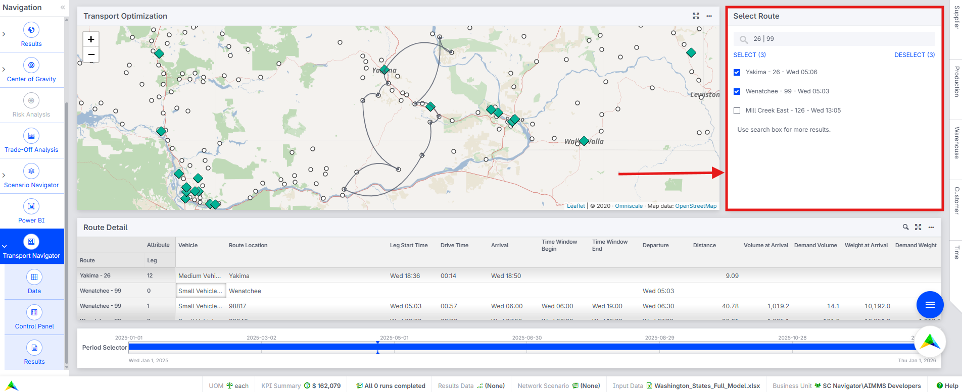The width and height of the screenshot is (962, 392).
Task: Open the Customer side tab
Action: 956,201
